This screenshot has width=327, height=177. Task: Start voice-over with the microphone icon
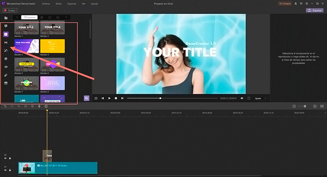tap(39, 106)
